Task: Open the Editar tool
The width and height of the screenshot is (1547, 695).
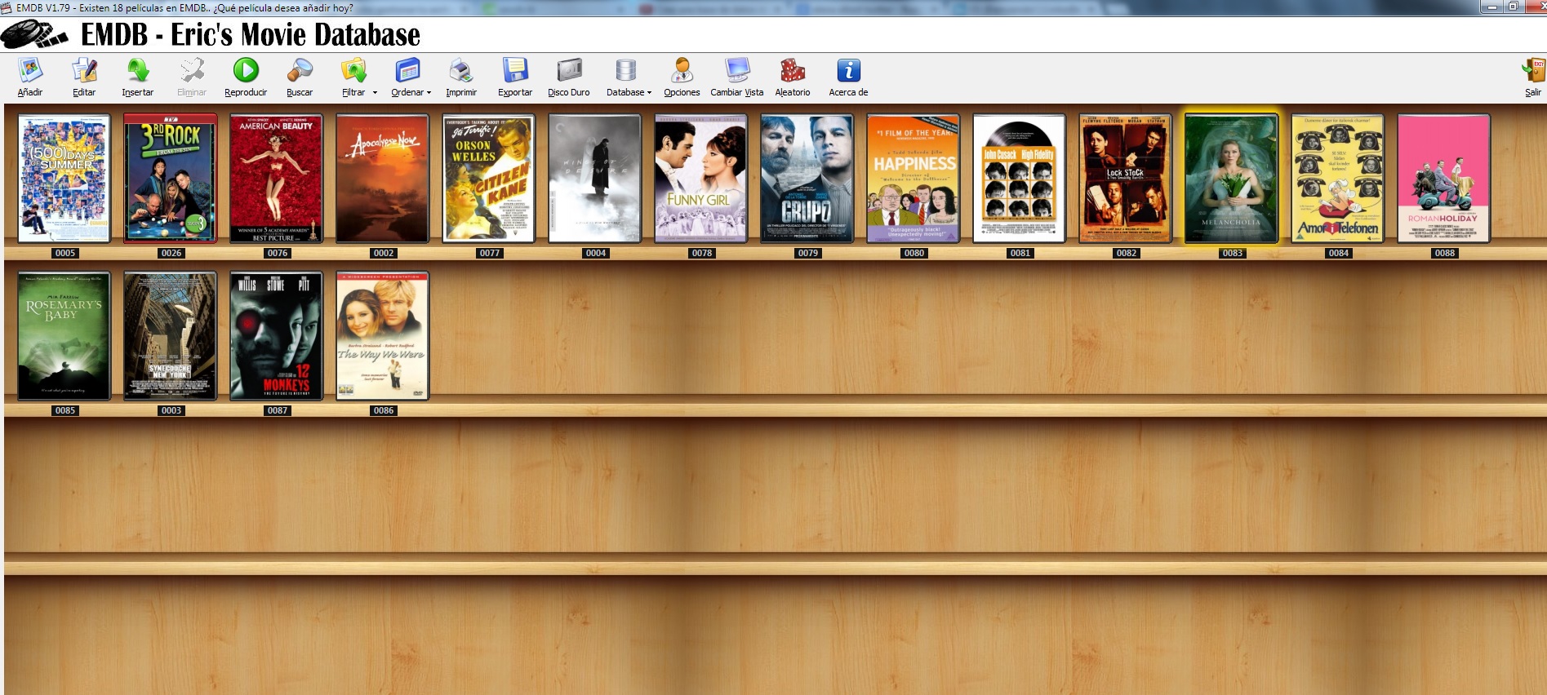Action: tap(84, 72)
